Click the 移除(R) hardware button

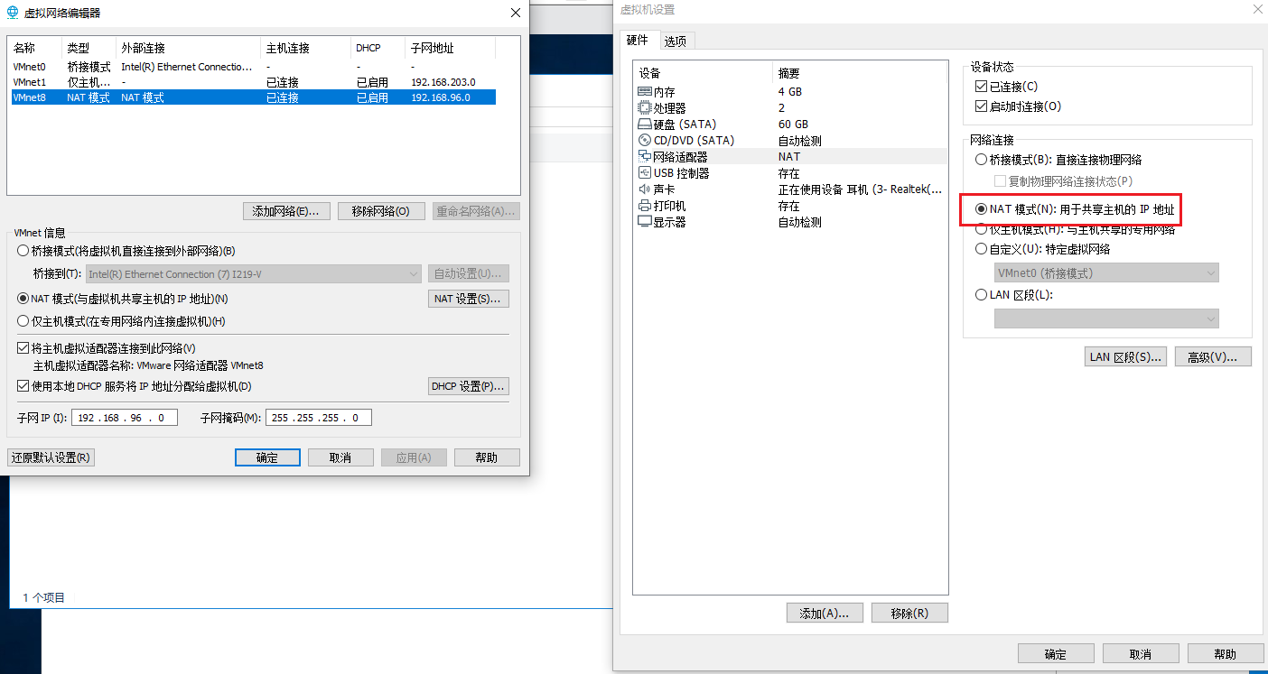tap(909, 613)
